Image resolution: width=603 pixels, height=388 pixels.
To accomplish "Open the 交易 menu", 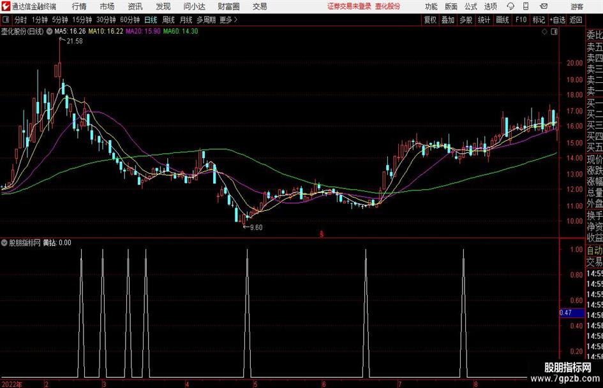I will coord(260,6).
